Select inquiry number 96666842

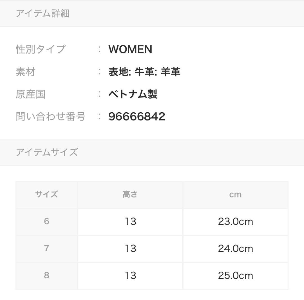pyautogui.click(x=137, y=117)
